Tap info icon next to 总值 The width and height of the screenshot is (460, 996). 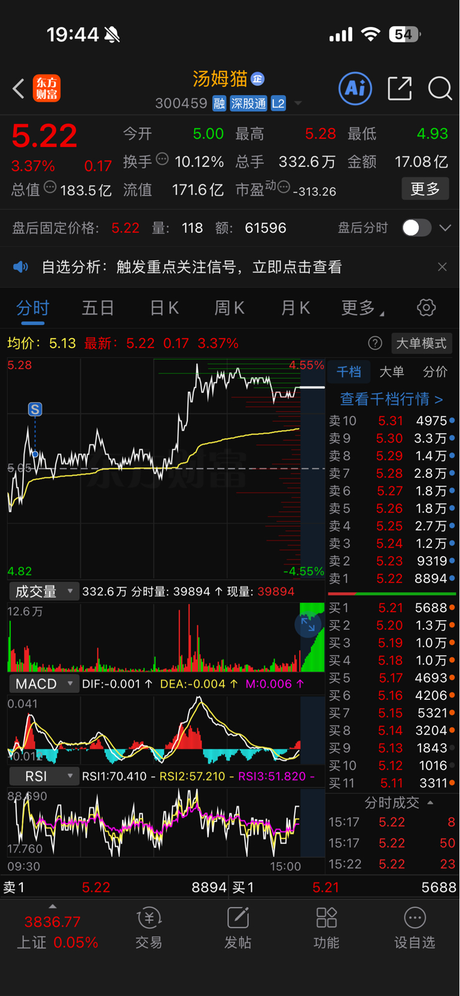[50, 187]
